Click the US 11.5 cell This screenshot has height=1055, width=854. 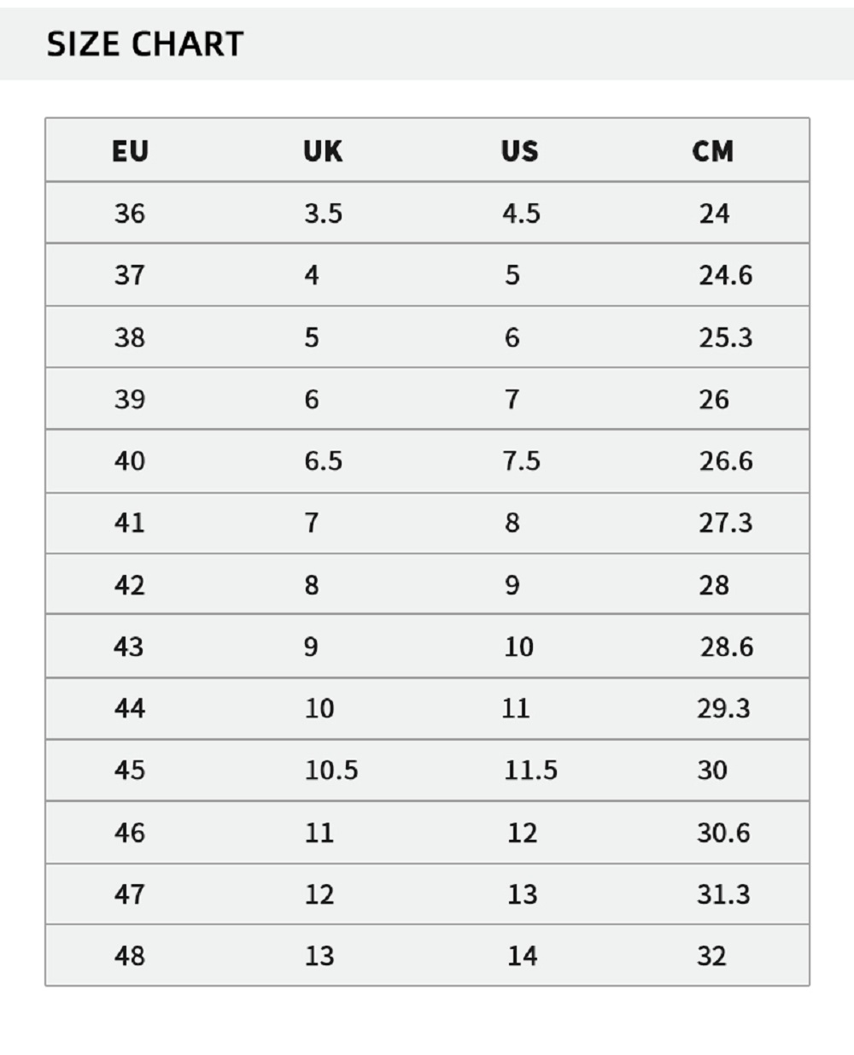click(530, 771)
